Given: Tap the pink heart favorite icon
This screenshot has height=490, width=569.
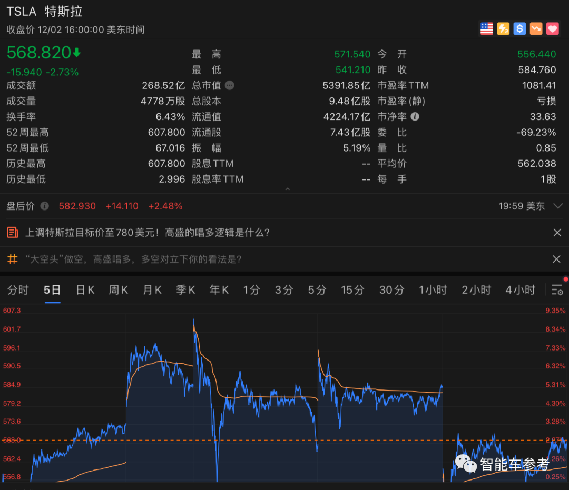Looking at the screenshot, I should (552, 28).
